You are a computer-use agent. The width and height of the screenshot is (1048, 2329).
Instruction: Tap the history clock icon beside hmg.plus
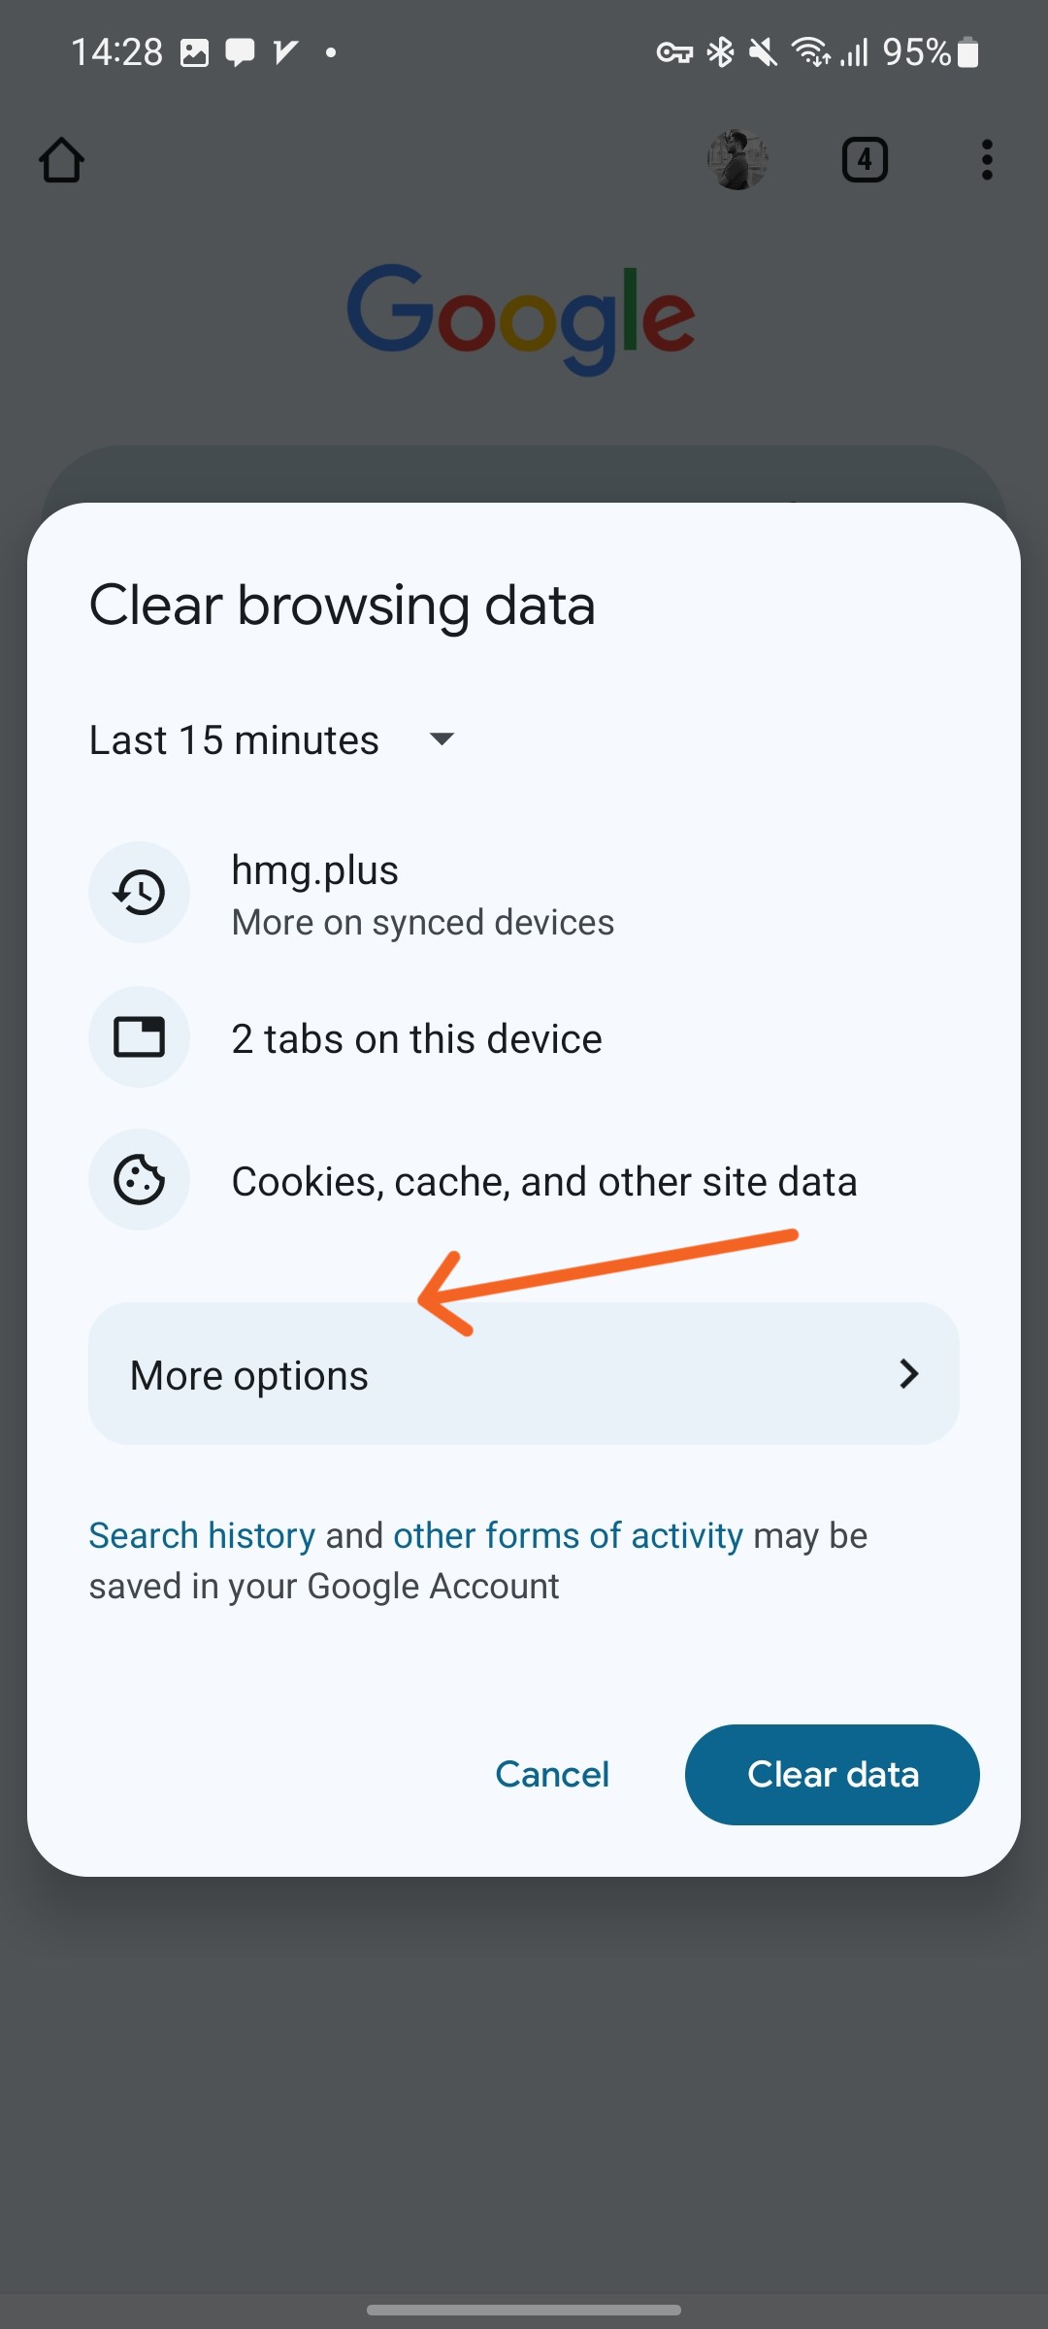[139, 892]
